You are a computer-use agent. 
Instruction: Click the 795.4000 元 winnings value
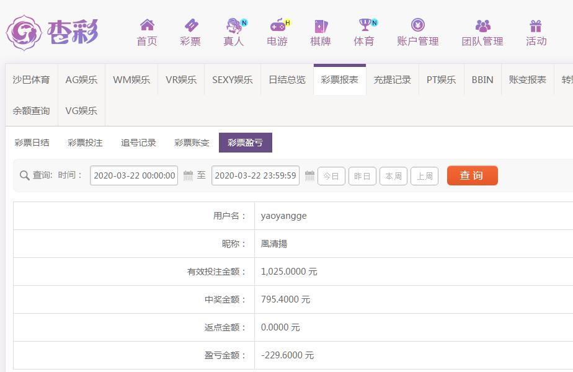pos(285,299)
